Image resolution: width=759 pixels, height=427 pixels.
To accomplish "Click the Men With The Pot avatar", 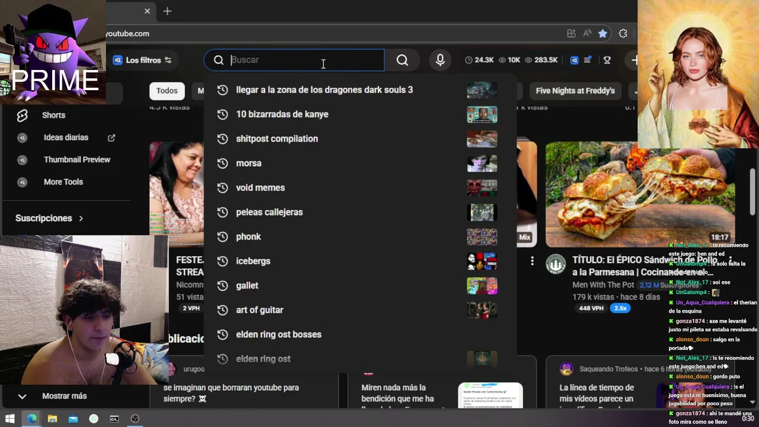I will (556, 265).
